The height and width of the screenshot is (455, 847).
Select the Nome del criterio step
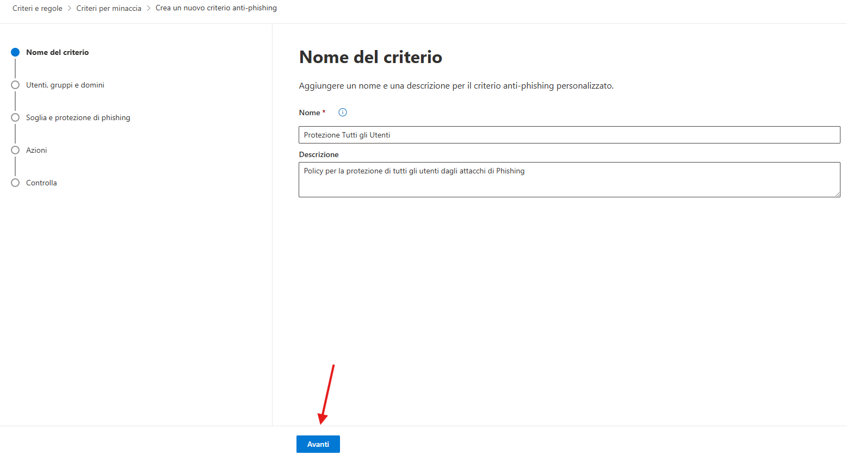click(58, 52)
